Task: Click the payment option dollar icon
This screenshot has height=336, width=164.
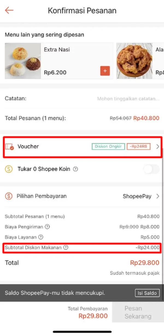Action: pos(9,196)
